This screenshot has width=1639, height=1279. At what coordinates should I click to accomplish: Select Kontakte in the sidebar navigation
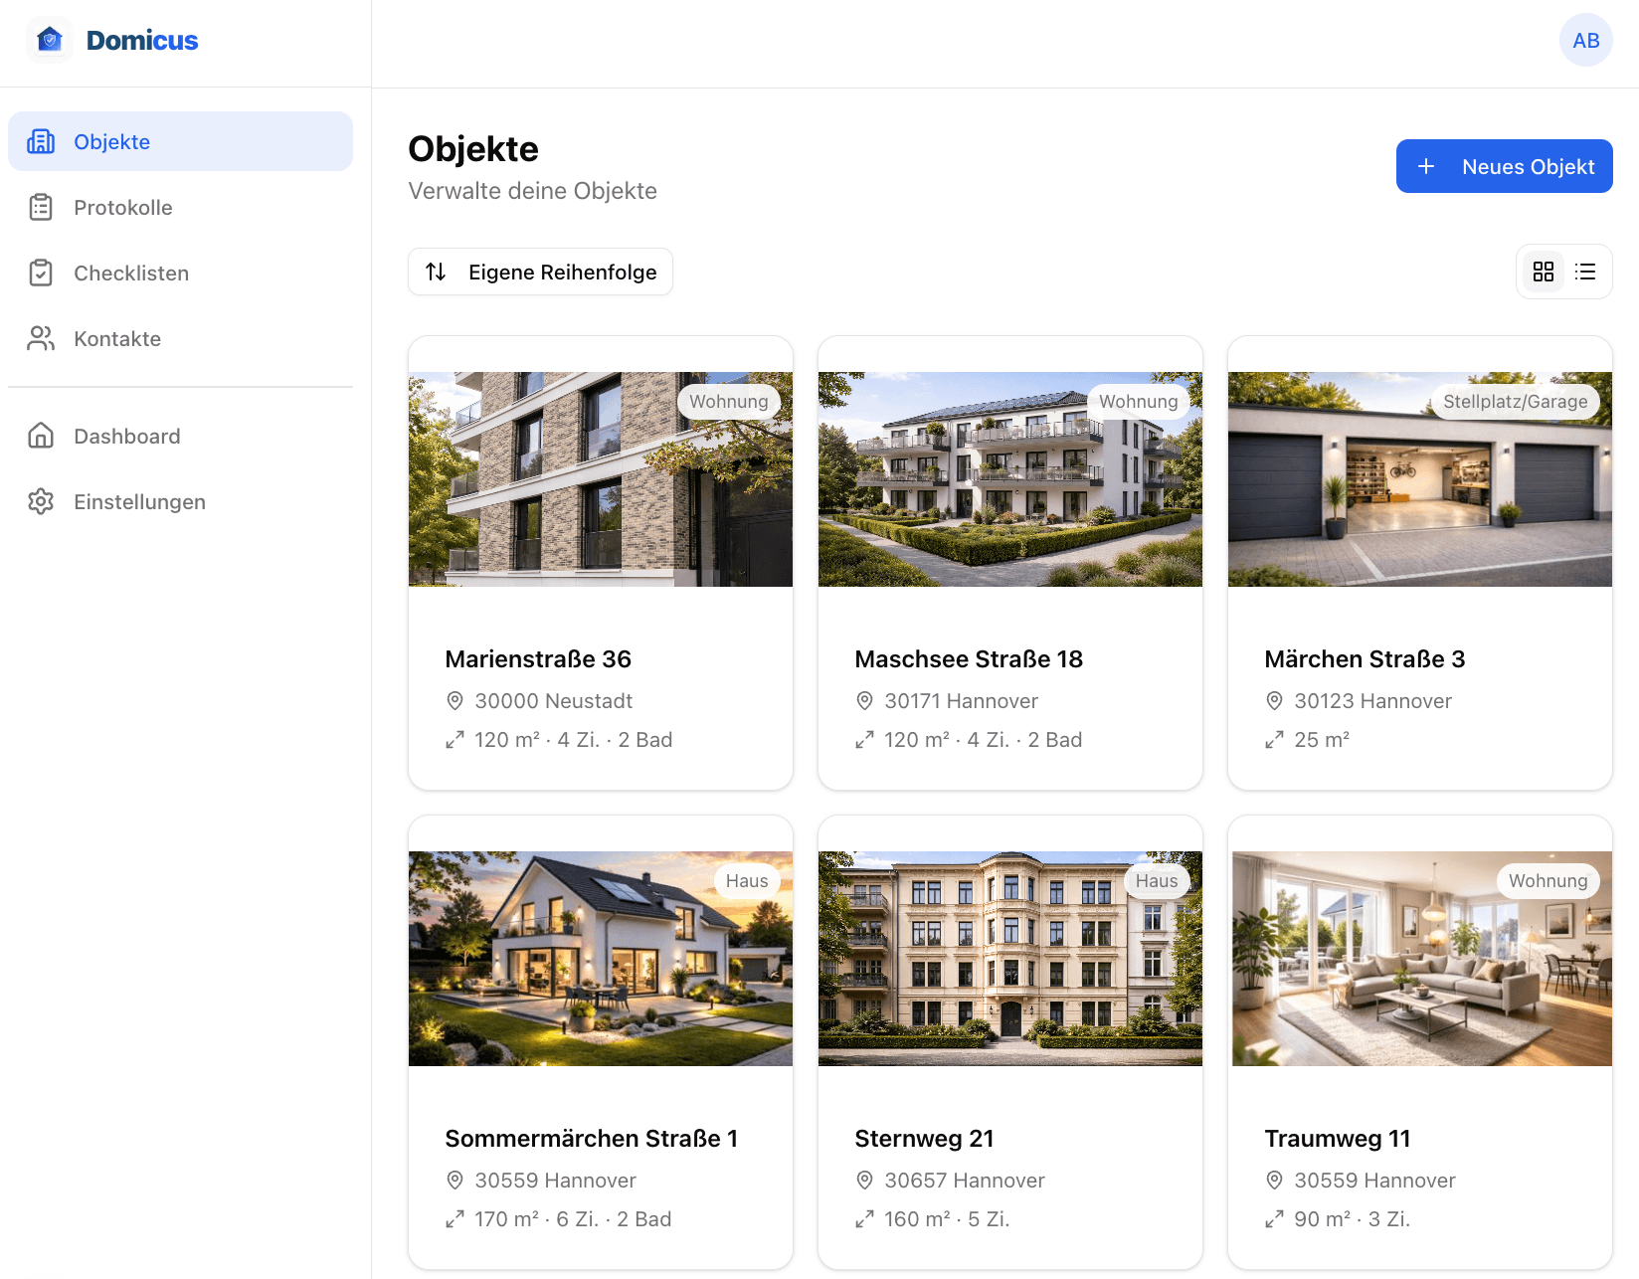coord(116,338)
